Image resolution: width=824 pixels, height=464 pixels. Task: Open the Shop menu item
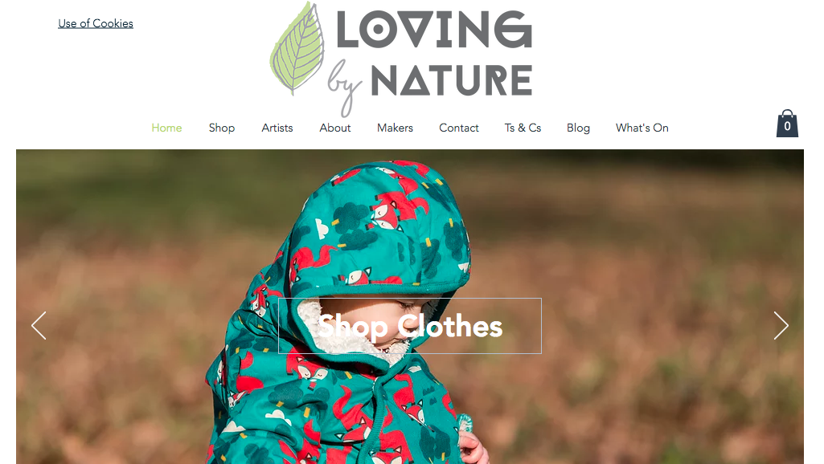222,128
